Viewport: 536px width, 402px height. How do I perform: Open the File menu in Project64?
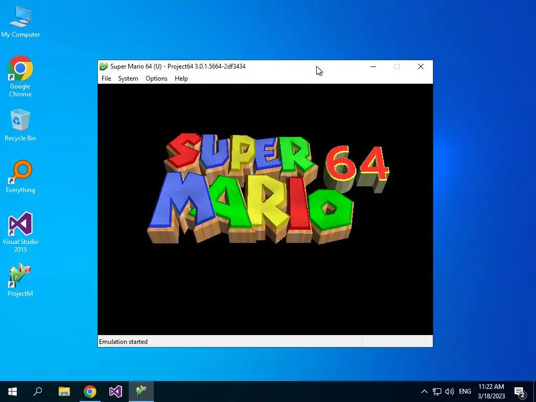coord(106,79)
